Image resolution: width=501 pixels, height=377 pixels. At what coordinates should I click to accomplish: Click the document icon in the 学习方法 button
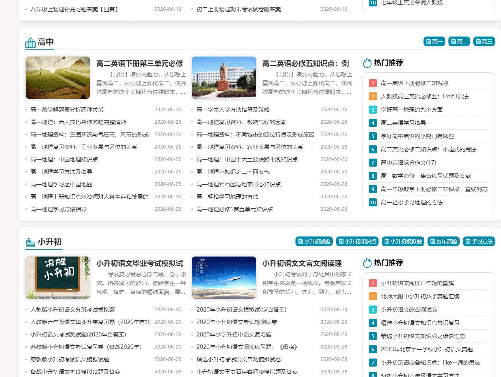[x=467, y=241]
